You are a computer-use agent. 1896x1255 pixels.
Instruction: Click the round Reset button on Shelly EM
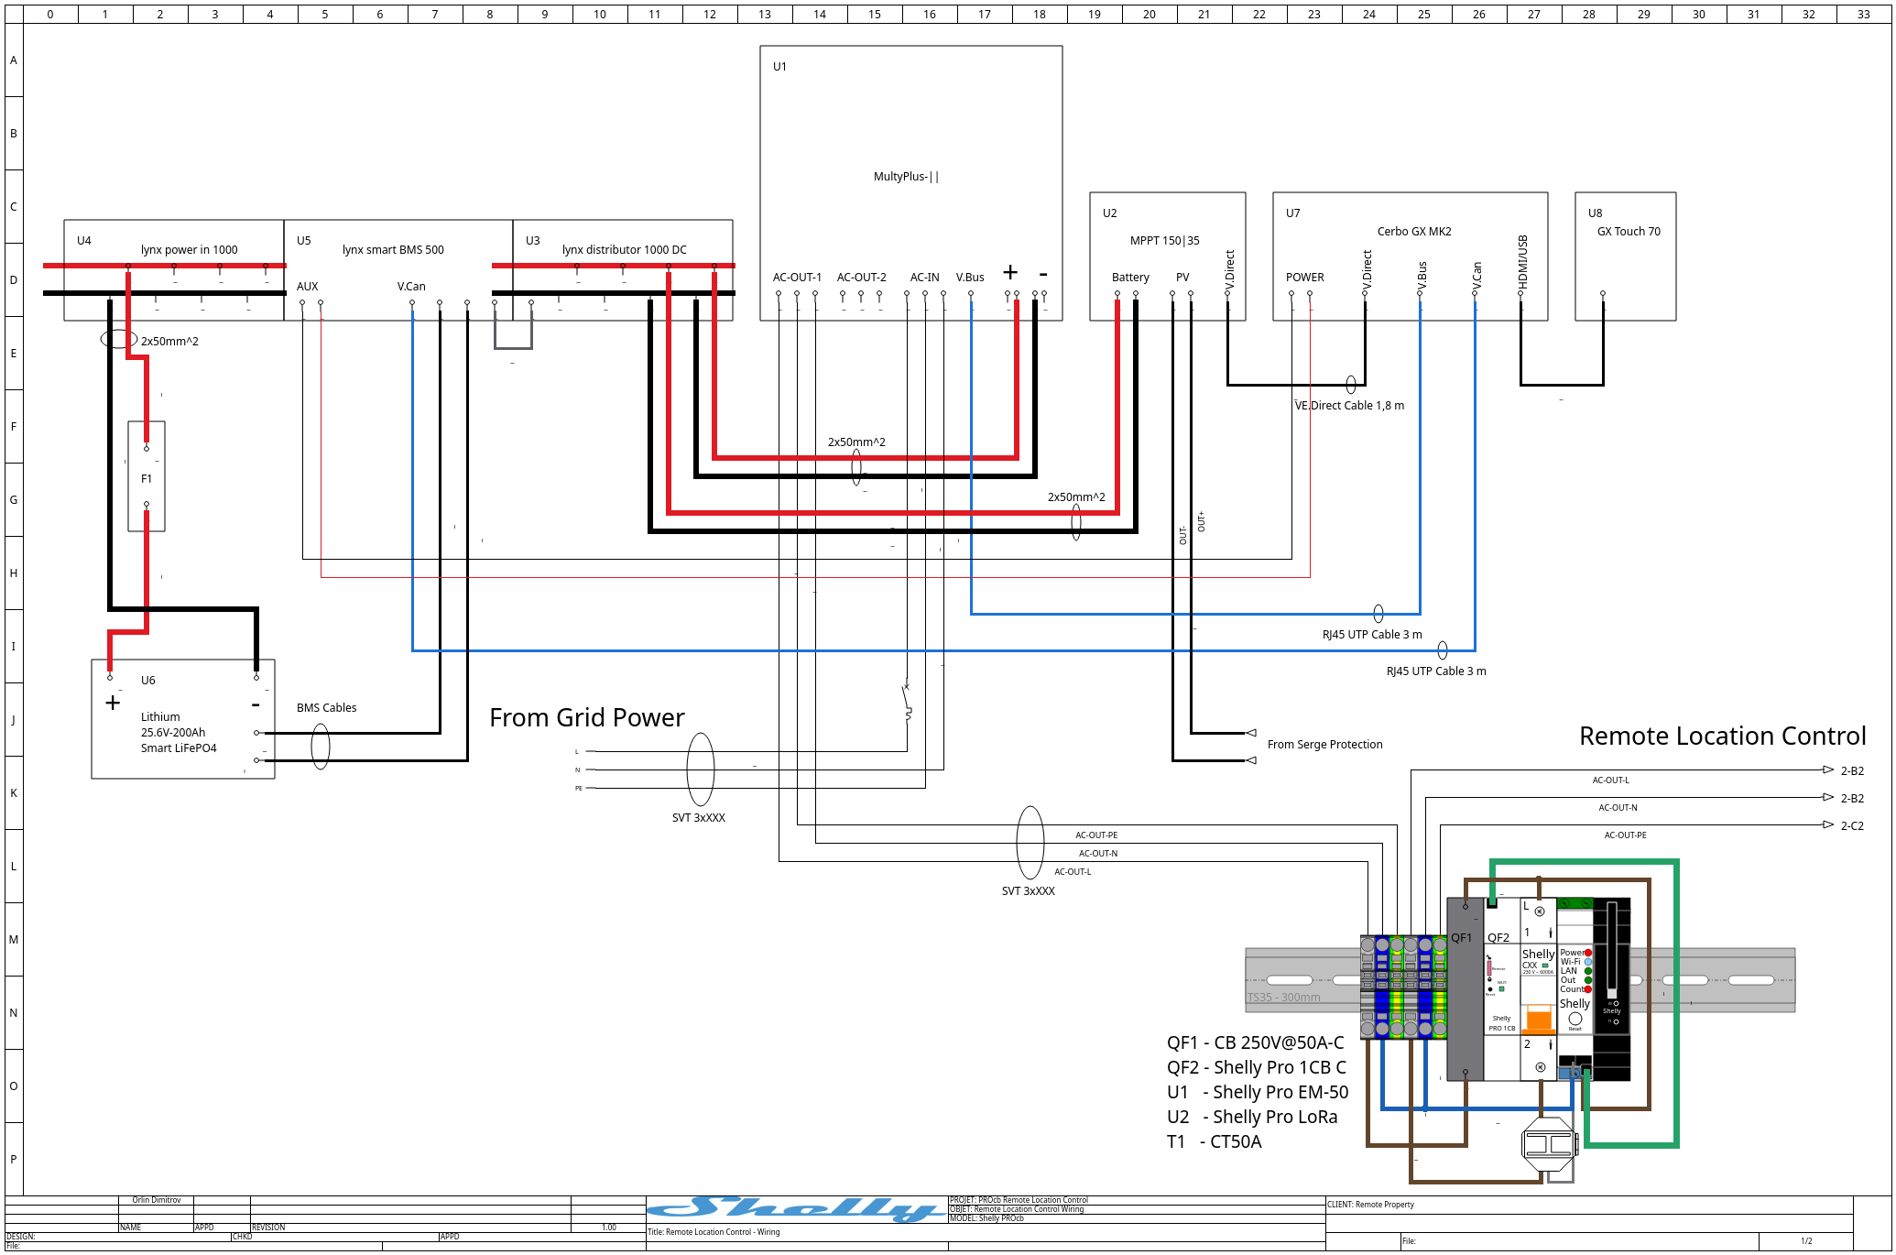click(x=1575, y=1019)
